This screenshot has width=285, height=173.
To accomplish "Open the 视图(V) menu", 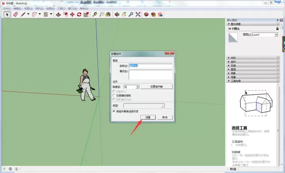I will pyautogui.click(x=29, y=9).
